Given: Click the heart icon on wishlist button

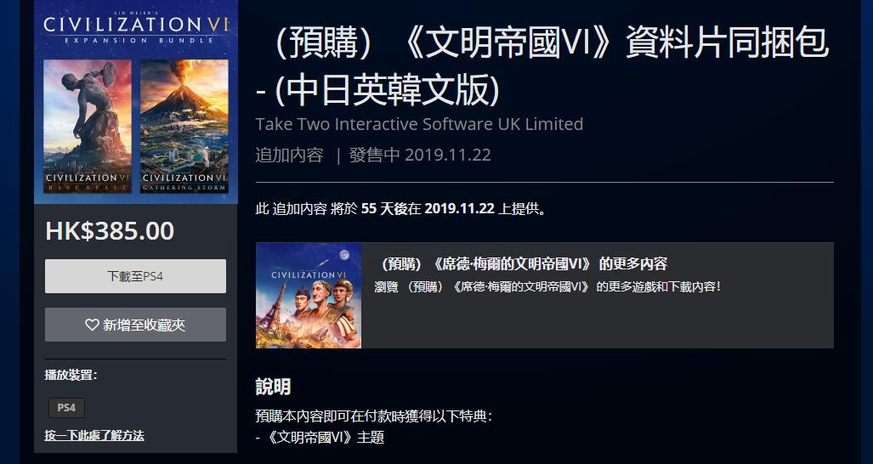Looking at the screenshot, I should click(x=92, y=325).
